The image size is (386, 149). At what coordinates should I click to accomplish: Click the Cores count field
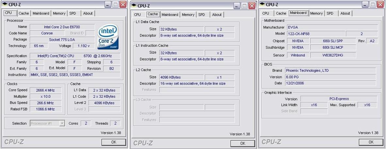(86, 123)
